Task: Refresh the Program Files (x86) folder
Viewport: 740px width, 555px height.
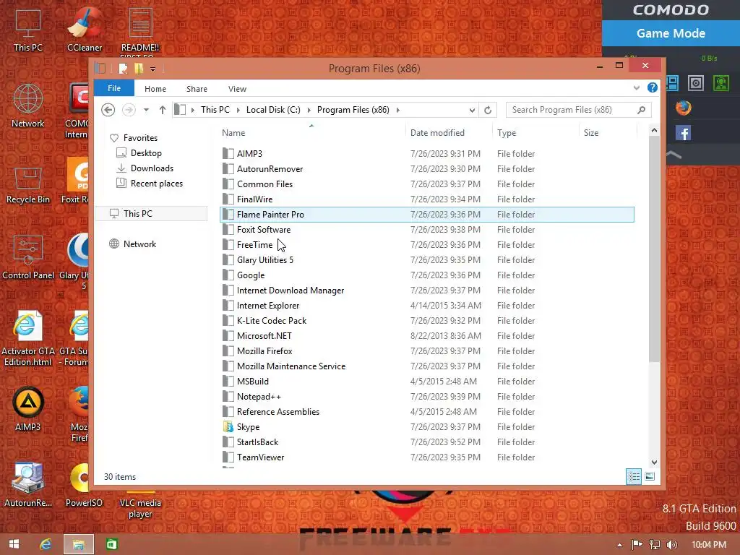Action: coord(488,110)
